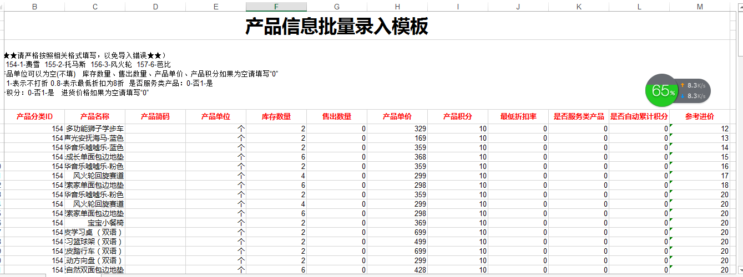Image resolution: width=743 pixels, height=277 pixels.
Task: Click stock quantity 6 in 成长单面包边地垫 row
Action: [276, 157]
